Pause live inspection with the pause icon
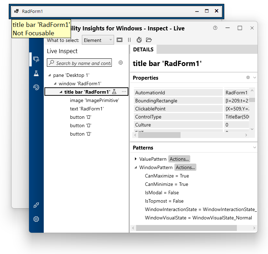Viewport: 268px width, 254px height. pos(129,40)
